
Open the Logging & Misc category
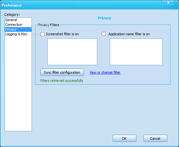pos(18,34)
